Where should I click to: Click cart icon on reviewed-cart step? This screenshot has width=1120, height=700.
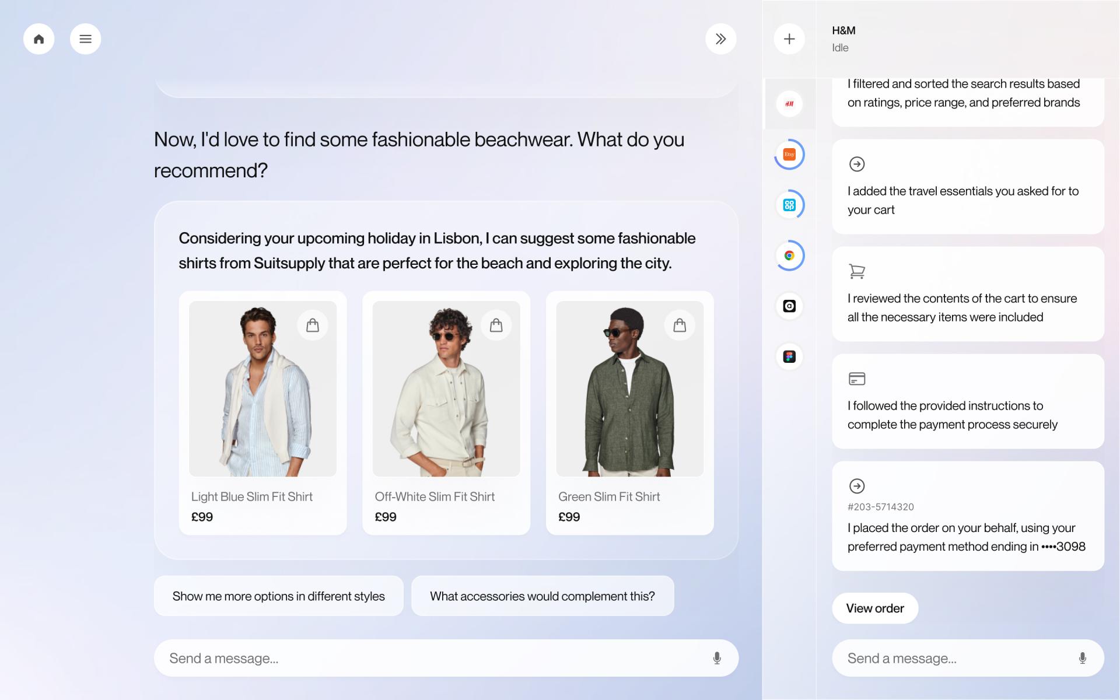point(857,271)
